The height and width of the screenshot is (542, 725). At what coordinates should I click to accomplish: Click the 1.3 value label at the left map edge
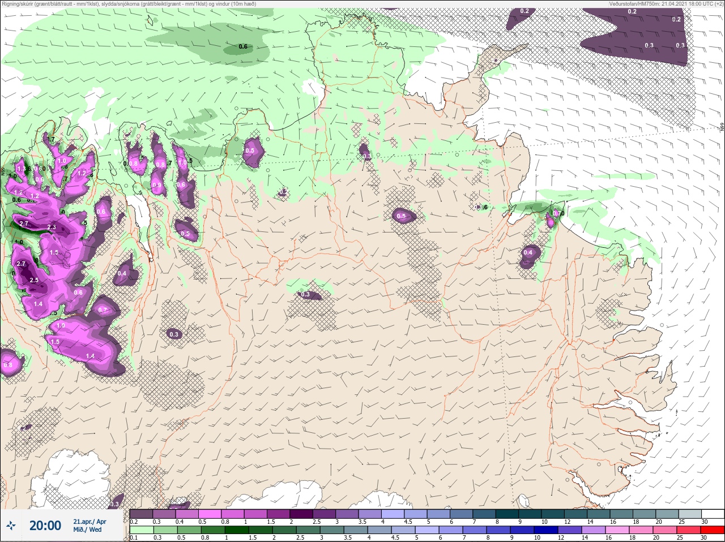click(22, 169)
